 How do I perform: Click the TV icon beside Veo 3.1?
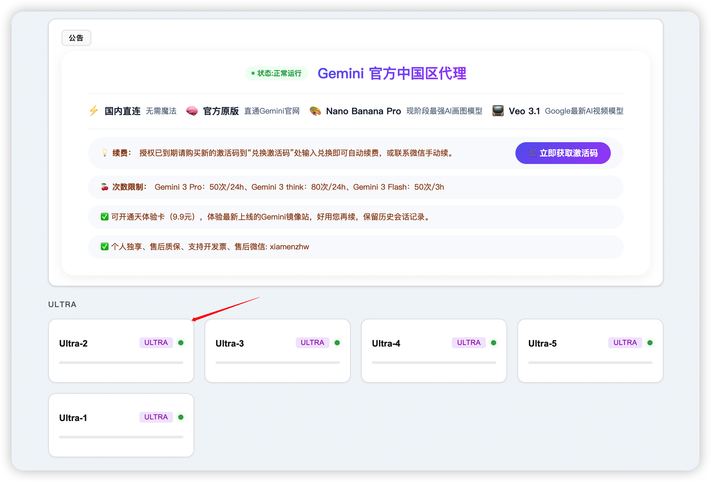point(498,111)
